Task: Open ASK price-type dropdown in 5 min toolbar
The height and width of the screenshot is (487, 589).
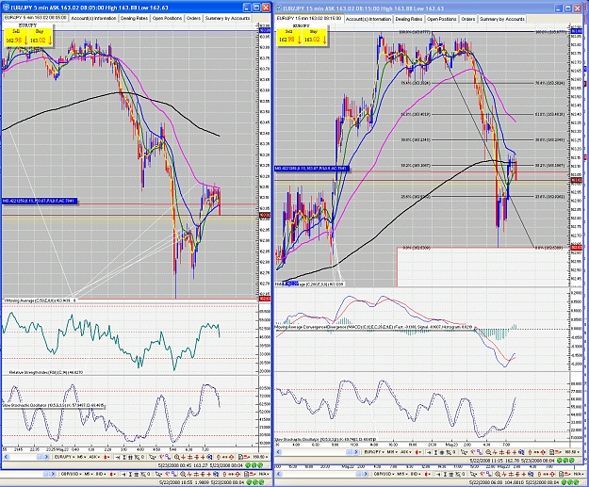Action: coord(94,457)
